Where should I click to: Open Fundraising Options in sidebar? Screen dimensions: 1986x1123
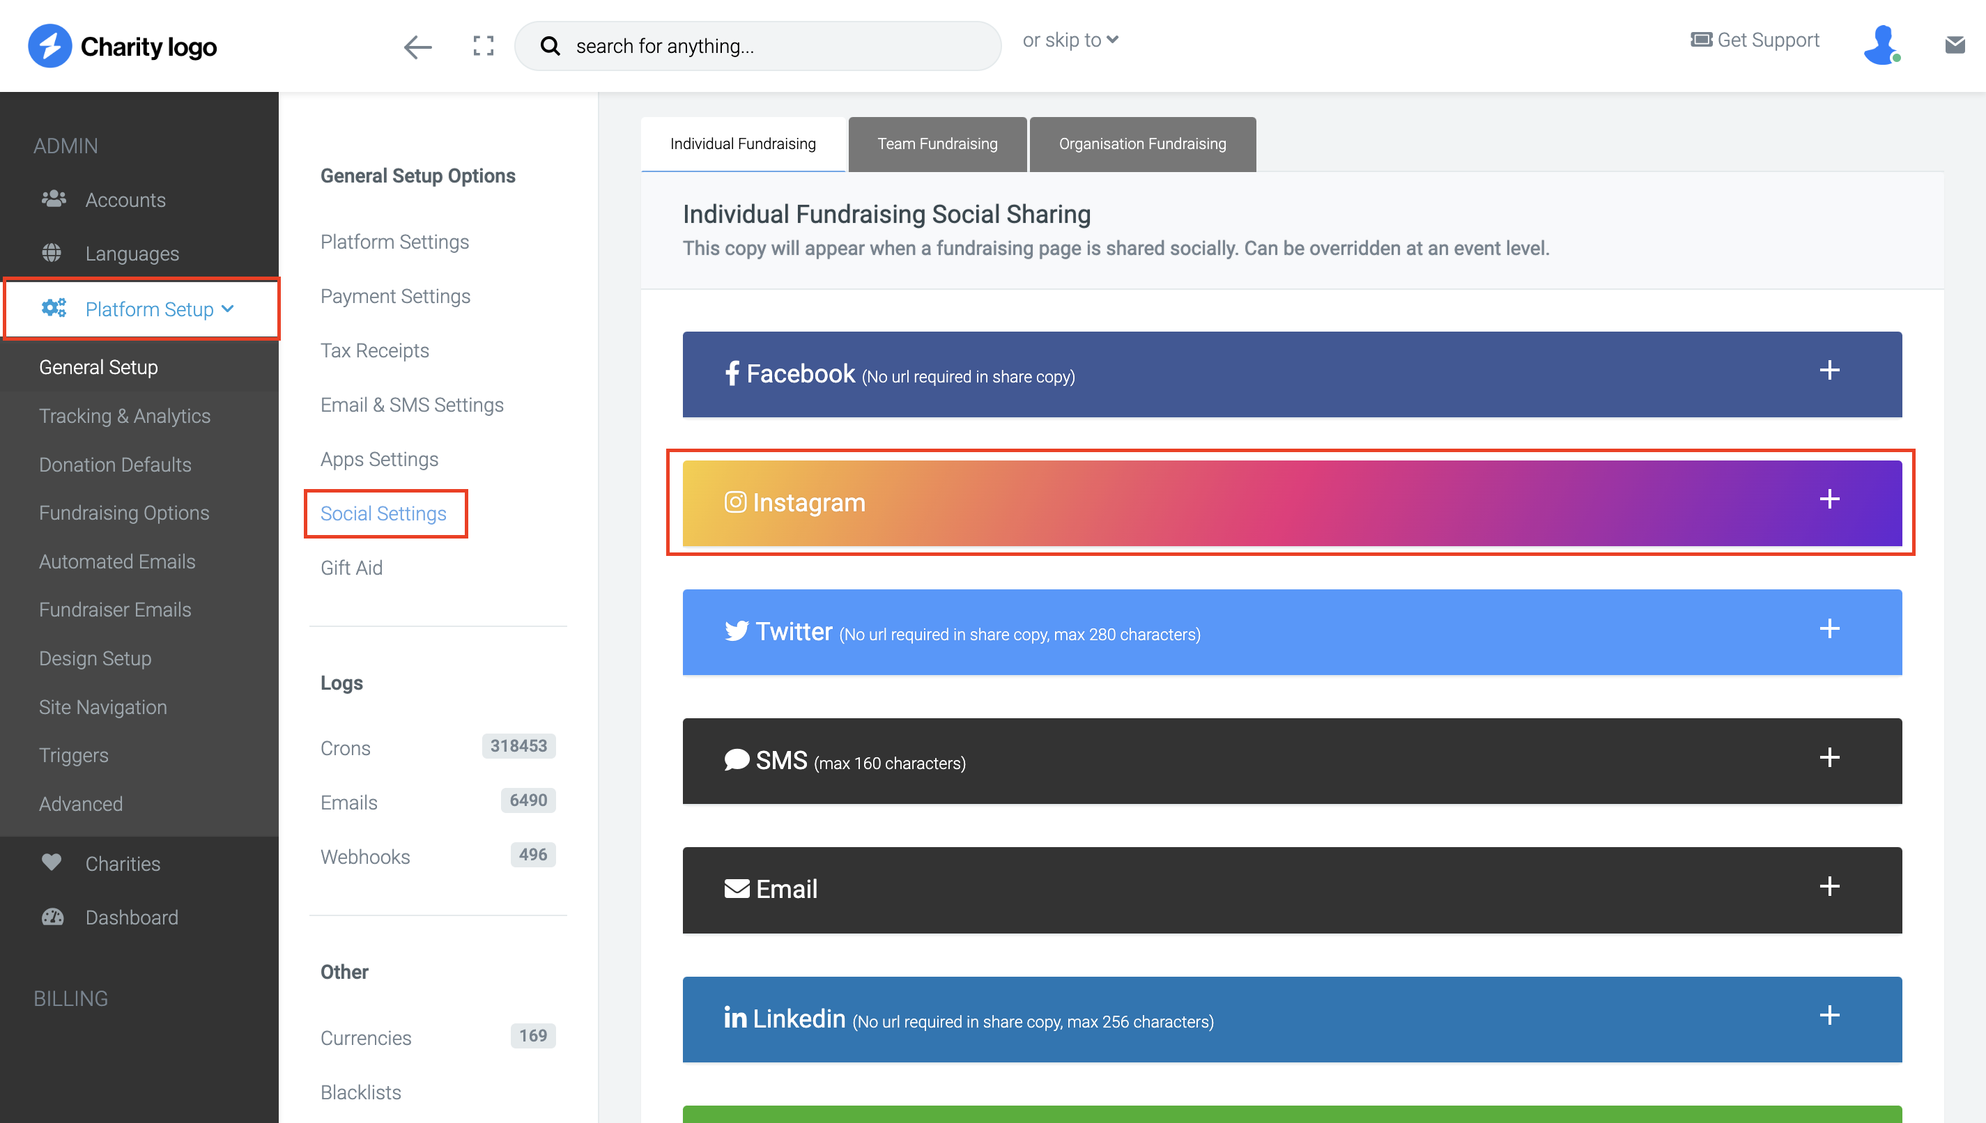(124, 513)
